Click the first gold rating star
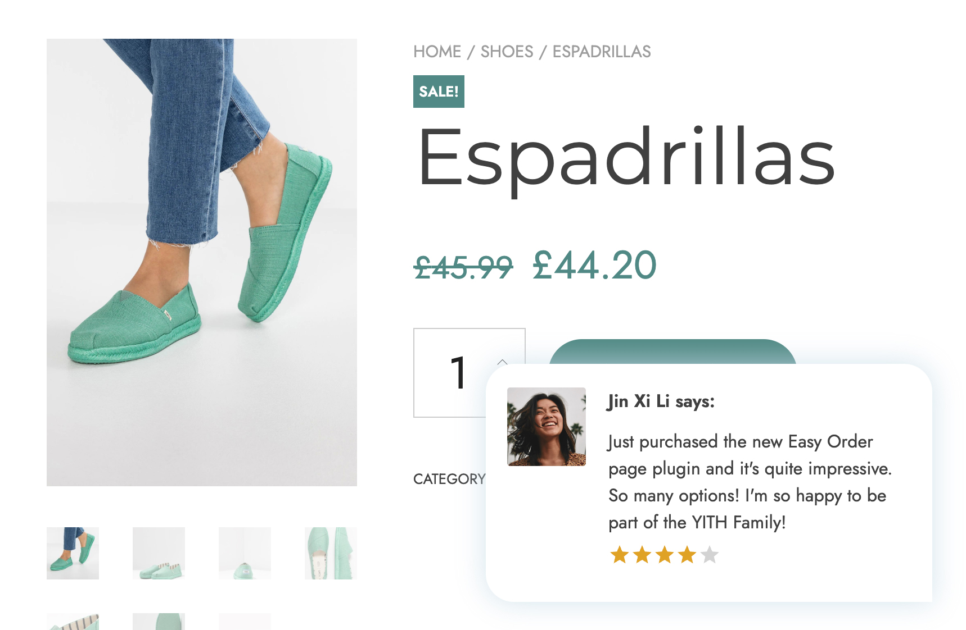Screen dimensions: 966x630 pyautogui.click(x=620, y=555)
